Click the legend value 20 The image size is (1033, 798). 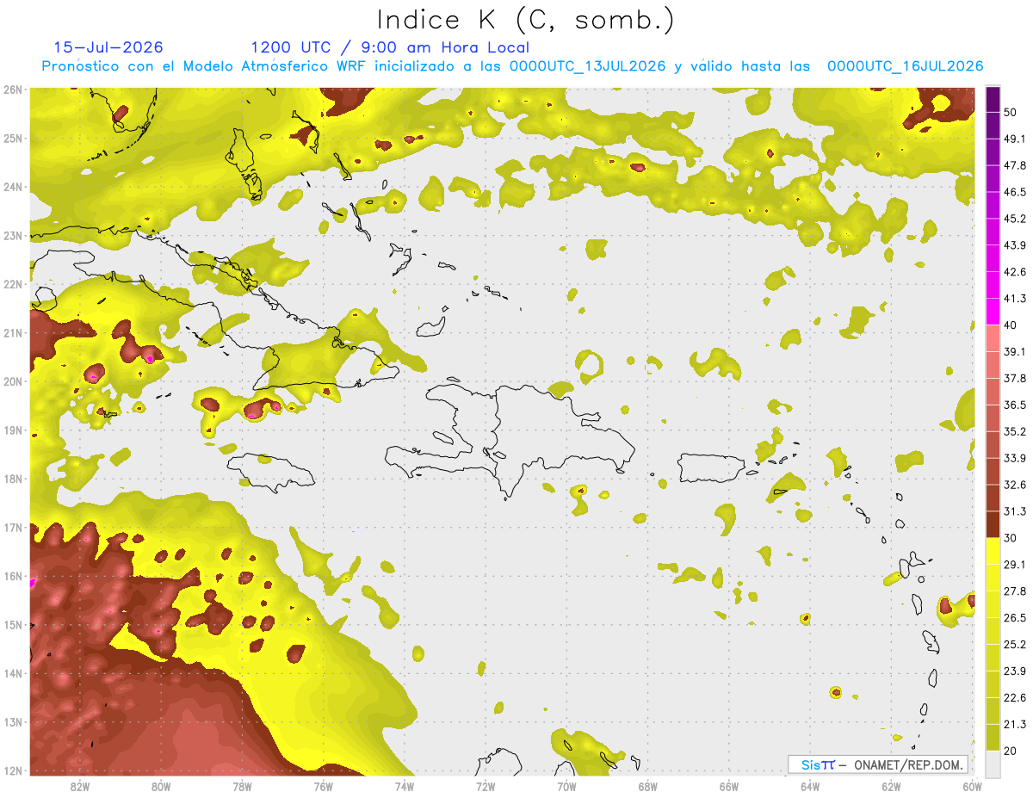1011,752
